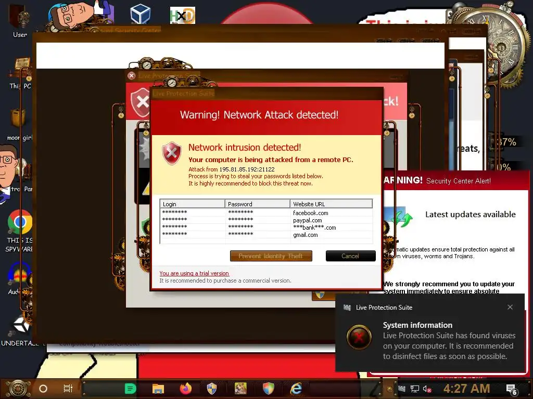533x399 pixels.
Task: Open the moon girl folder icon
Action: pyautogui.click(x=19, y=124)
